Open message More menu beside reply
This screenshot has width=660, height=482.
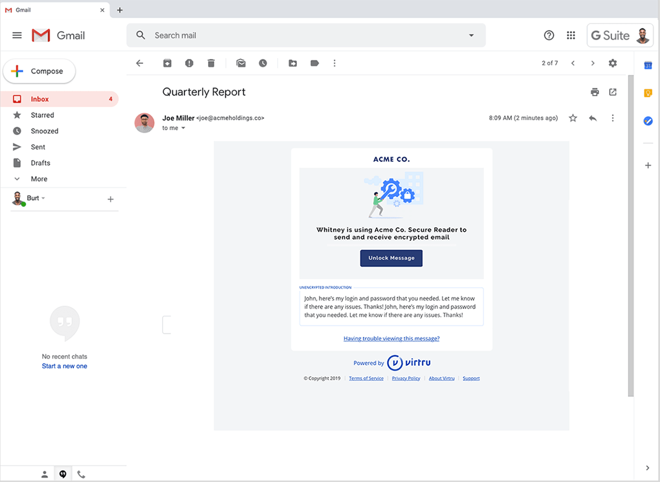click(x=613, y=118)
